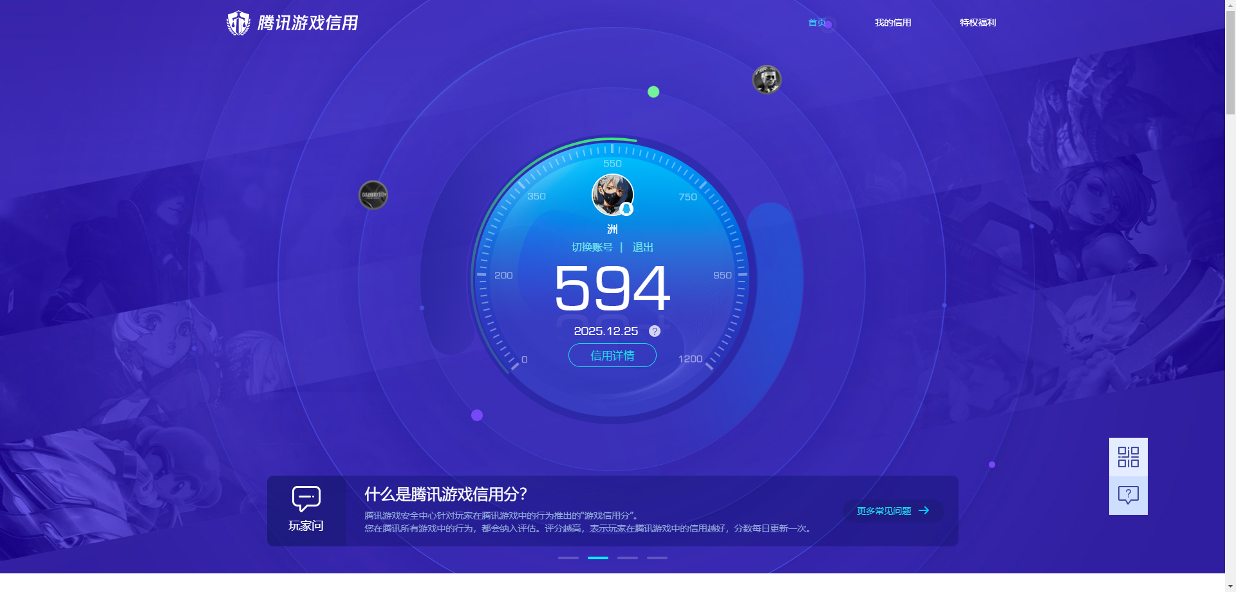Viewport: 1236px width, 592px height.
Task: Select the first carousel indicator dot
Action: 567,558
